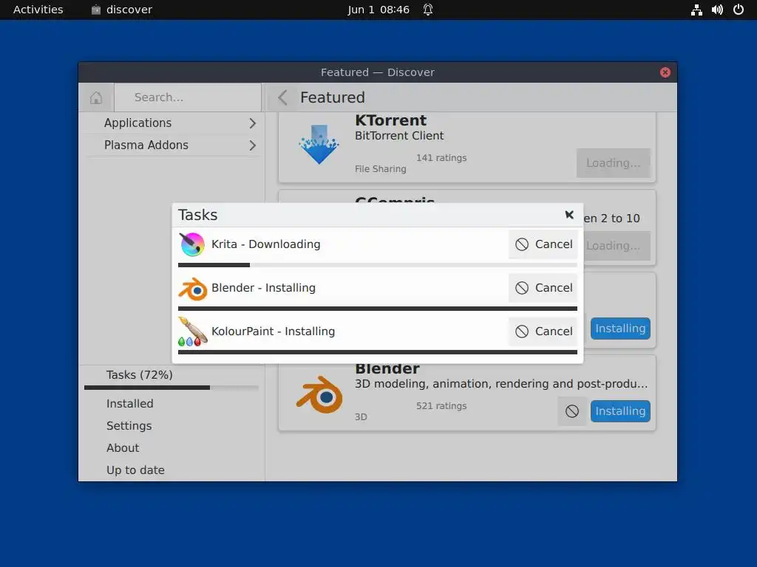The image size is (757, 567).
Task: Click the 3D category label on Blender card
Action: click(x=361, y=417)
